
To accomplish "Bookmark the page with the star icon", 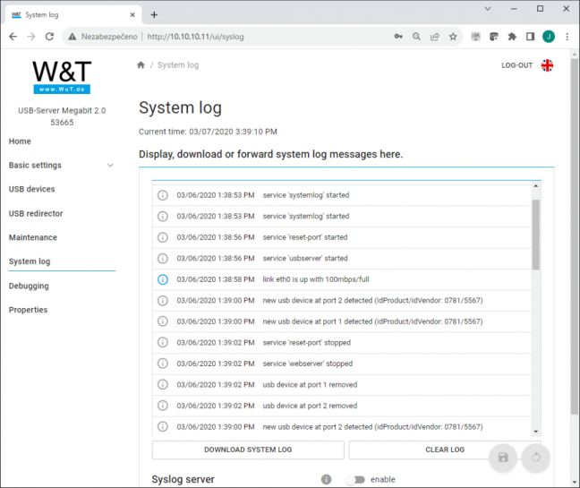I will point(453,36).
